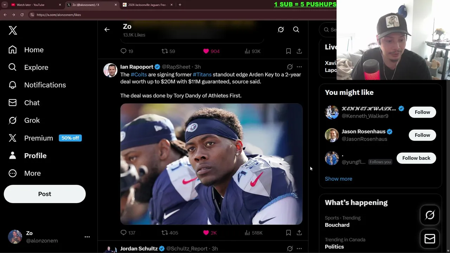This screenshot has height=253, width=450.
Task: Follow Jason Rosenhaus
Action: [422, 135]
